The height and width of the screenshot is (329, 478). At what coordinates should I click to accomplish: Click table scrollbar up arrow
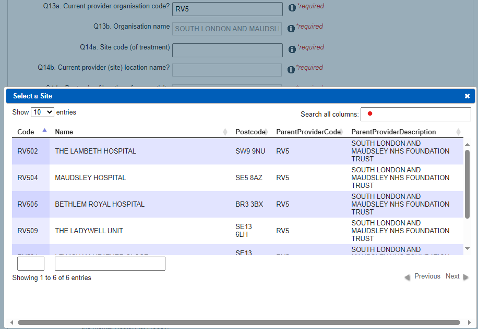[x=467, y=144]
